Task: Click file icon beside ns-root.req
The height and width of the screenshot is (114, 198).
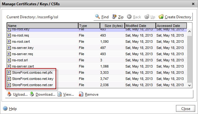Action: pyautogui.click(x=9, y=35)
